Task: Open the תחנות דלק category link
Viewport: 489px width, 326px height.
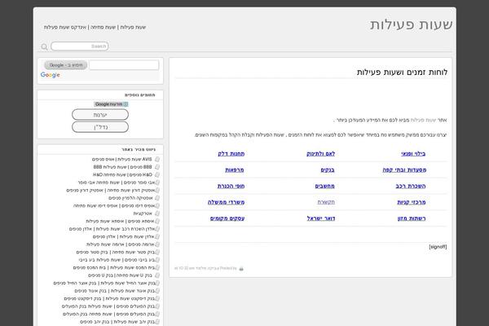Action: (x=231, y=153)
